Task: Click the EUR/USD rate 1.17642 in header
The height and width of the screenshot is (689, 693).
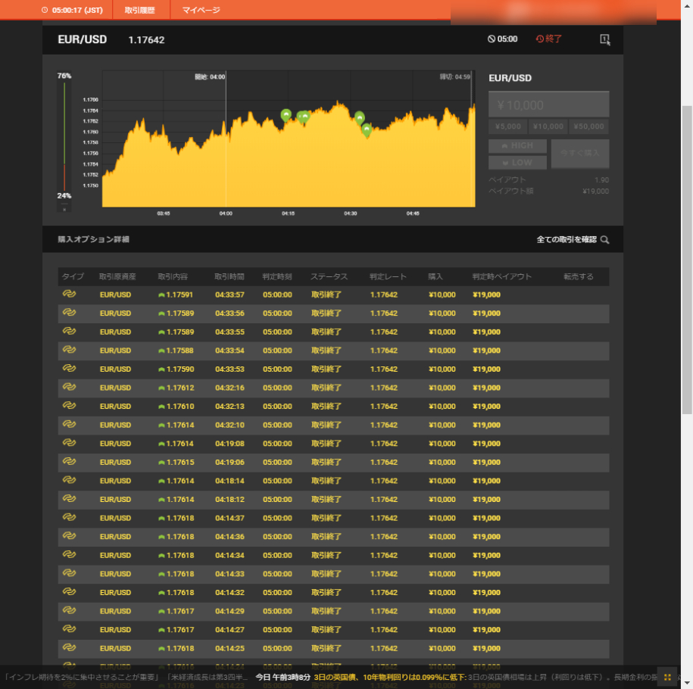Action: click(x=146, y=40)
